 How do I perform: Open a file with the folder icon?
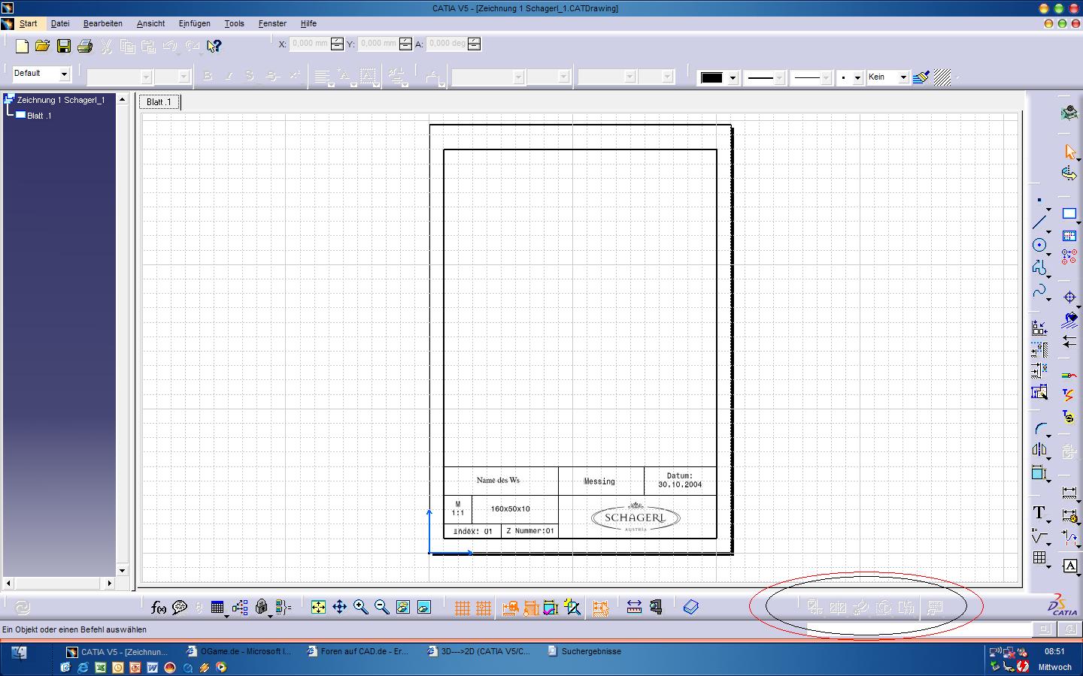pos(43,47)
